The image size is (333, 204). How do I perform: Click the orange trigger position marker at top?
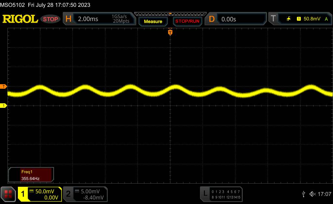coord(170,32)
